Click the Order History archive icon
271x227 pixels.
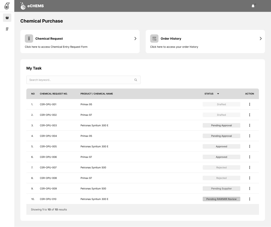point(154,39)
